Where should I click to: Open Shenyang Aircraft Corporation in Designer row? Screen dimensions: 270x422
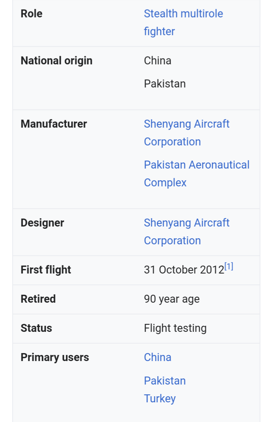coord(187,231)
